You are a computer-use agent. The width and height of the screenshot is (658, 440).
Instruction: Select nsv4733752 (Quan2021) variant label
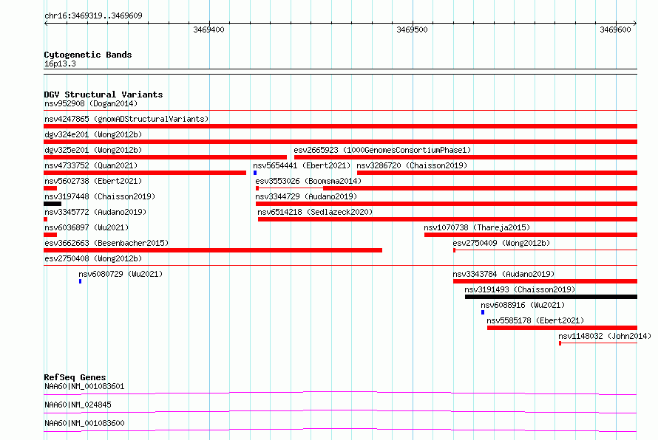point(91,165)
